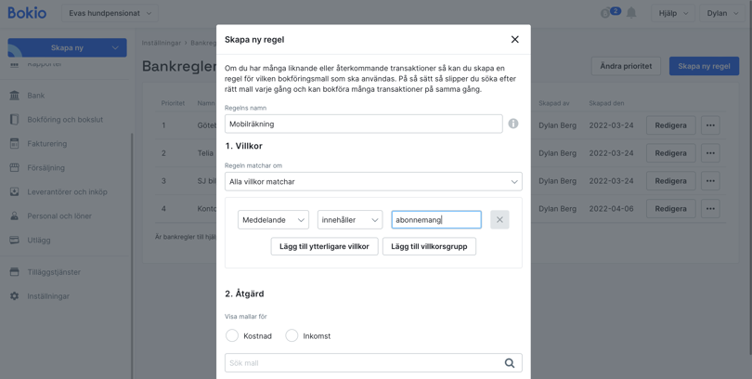
Task: Open the Meddelande field dropdown
Action: point(273,220)
